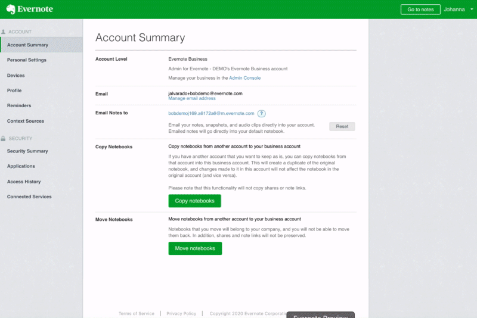Screen dimensions: 477x318
Task: Select Devices in the sidebar
Action: (16, 76)
